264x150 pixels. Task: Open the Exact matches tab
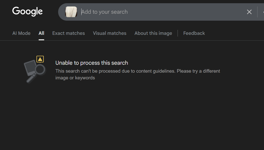click(x=69, y=33)
